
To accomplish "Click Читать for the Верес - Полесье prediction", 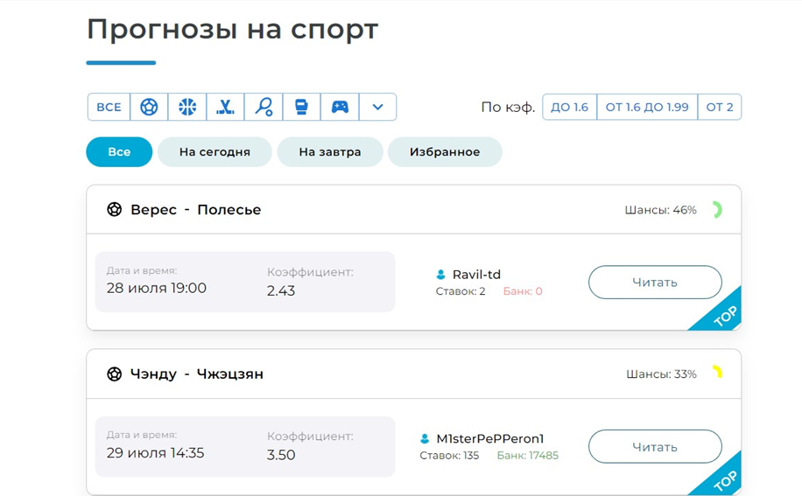I will [655, 283].
